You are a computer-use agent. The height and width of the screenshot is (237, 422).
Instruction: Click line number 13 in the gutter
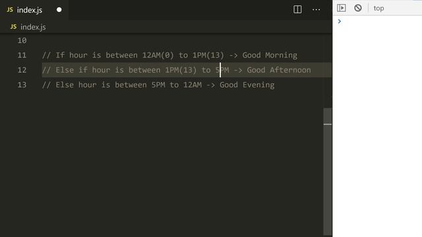[x=22, y=85]
